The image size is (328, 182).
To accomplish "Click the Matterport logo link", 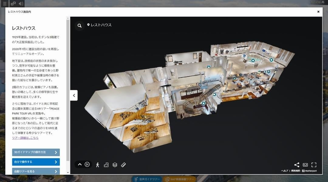I will click(x=309, y=171).
